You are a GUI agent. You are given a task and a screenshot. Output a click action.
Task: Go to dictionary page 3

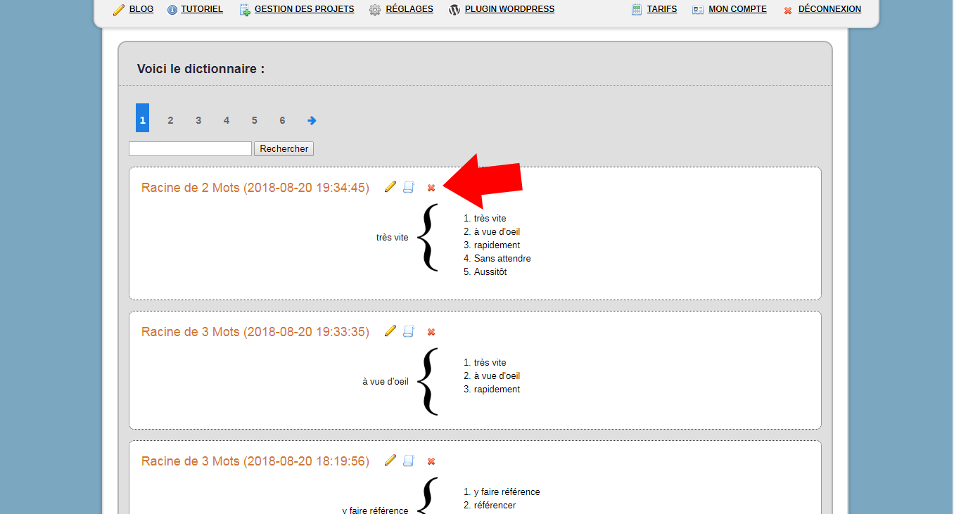tap(198, 120)
